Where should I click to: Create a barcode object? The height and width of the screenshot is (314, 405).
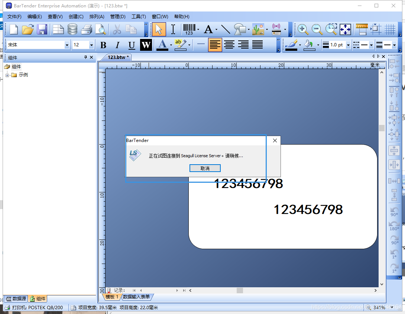click(x=189, y=29)
